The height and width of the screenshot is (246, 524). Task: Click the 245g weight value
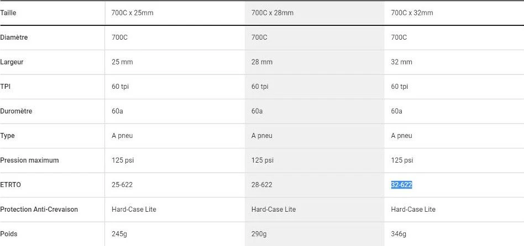pyautogui.click(x=119, y=234)
